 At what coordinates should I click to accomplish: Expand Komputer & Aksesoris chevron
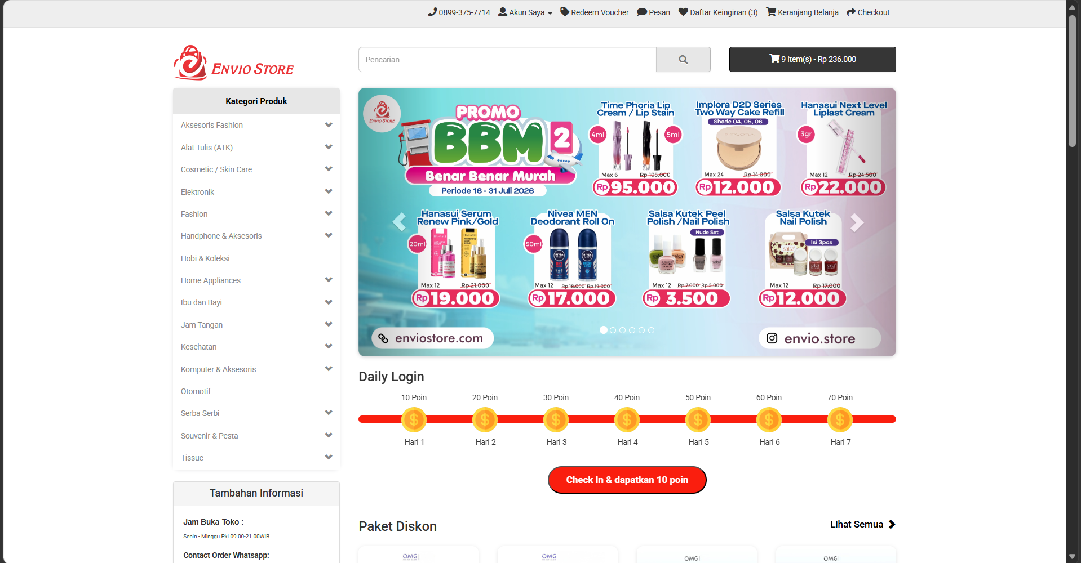pyautogui.click(x=329, y=369)
